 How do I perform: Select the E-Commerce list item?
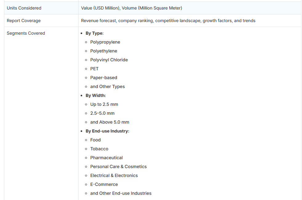(x=104, y=184)
